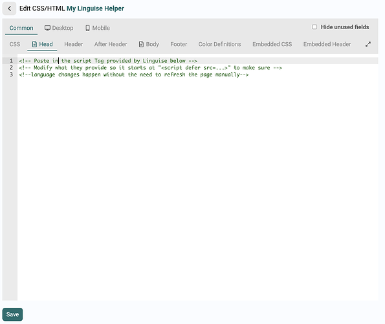Click the Body tab document icon
Screen dimensions: 385x324
(142, 44)
